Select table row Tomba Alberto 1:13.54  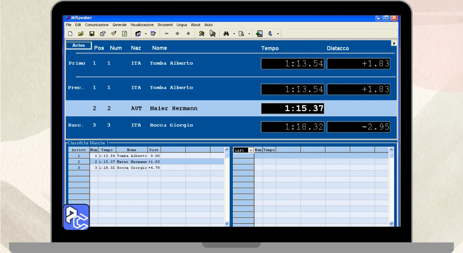[x=146, y=156]
